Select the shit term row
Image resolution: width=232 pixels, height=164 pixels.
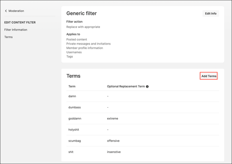[x=143, y=152]
